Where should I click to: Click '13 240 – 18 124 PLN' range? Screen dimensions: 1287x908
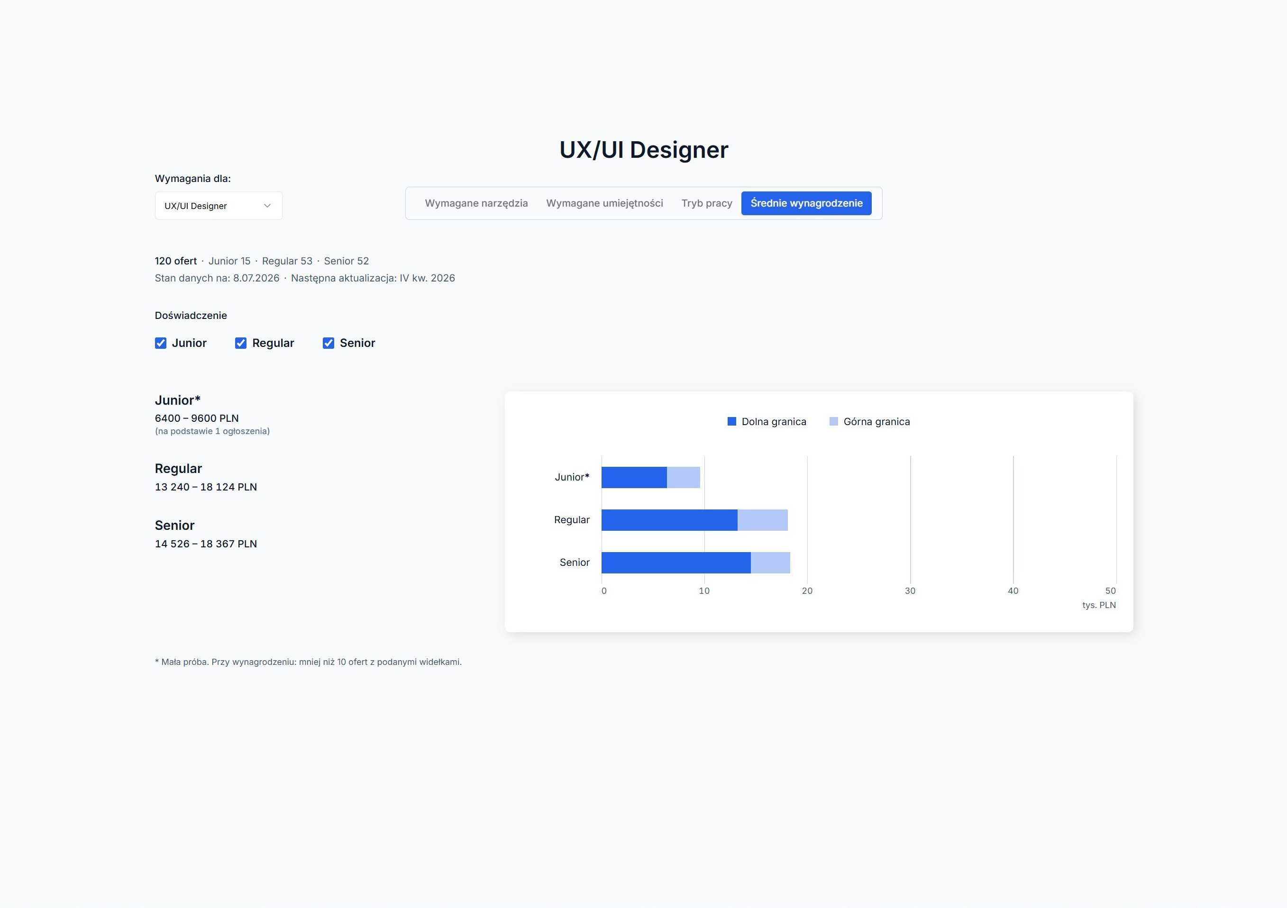point(206,487)
